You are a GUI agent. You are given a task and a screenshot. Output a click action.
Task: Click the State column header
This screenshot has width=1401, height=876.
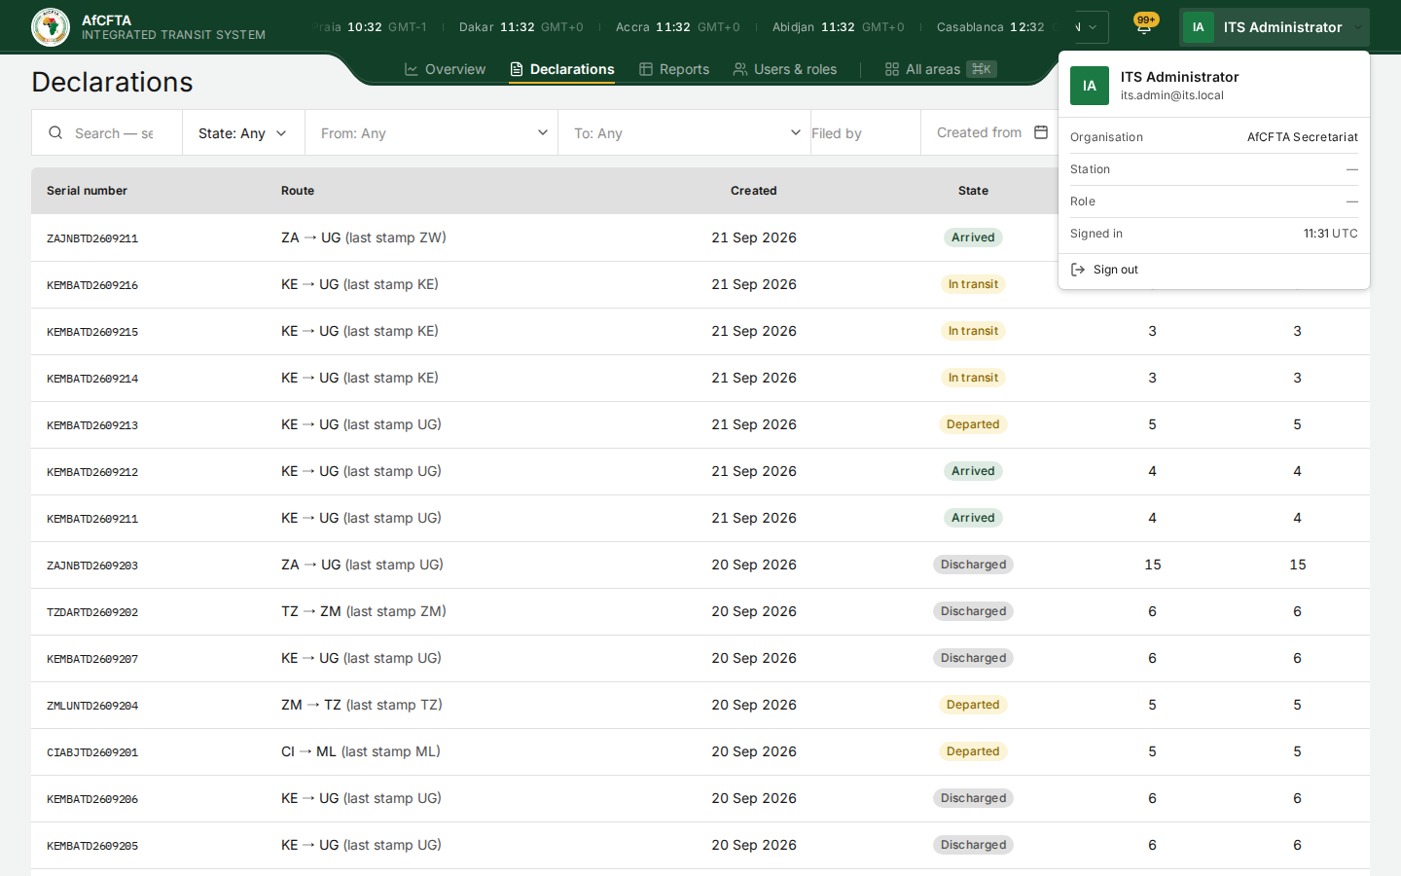pyautogui.click(x=973, y=191)
